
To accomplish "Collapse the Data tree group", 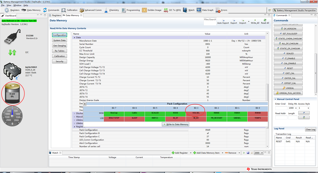I will click(x=74, y=38).
